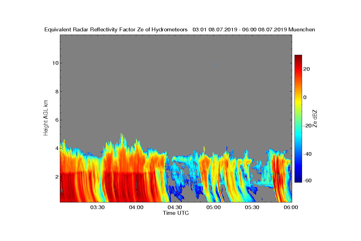
Task: Click the colorbar label '0'
Action: pyautogui.click(x=305, y=97)
